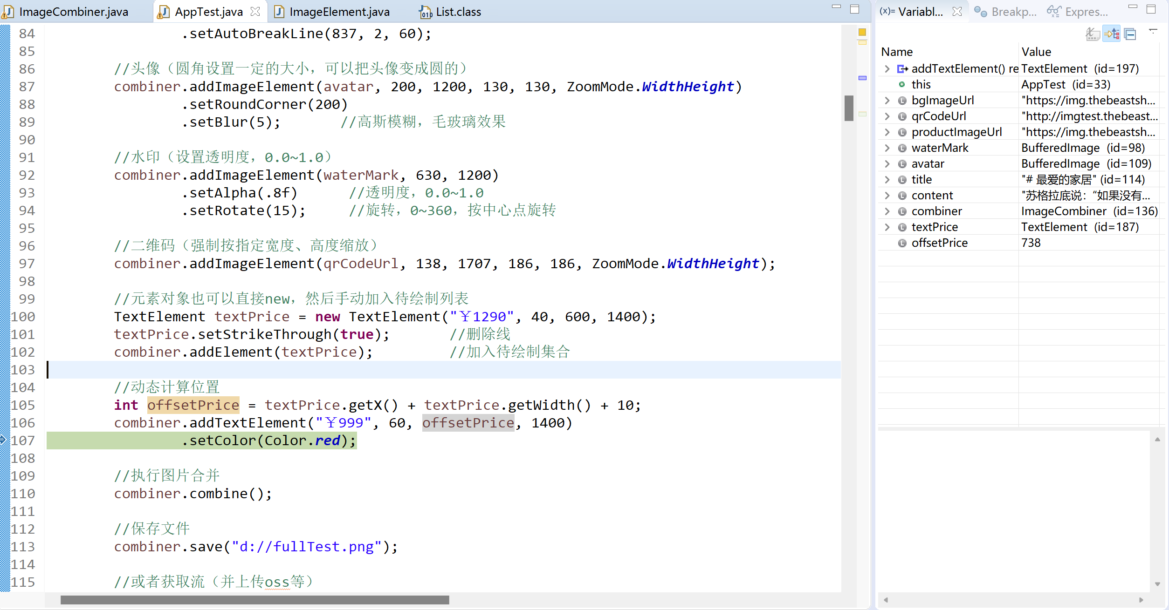Screen dimensions: 1169x610
Task: Click Collapse All icon in Variables view
Action: click(x=1130, y=34)
